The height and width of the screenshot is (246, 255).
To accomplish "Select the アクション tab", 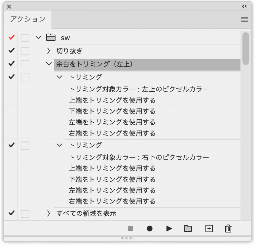I will pyautogui.click(x=28, y=19).
